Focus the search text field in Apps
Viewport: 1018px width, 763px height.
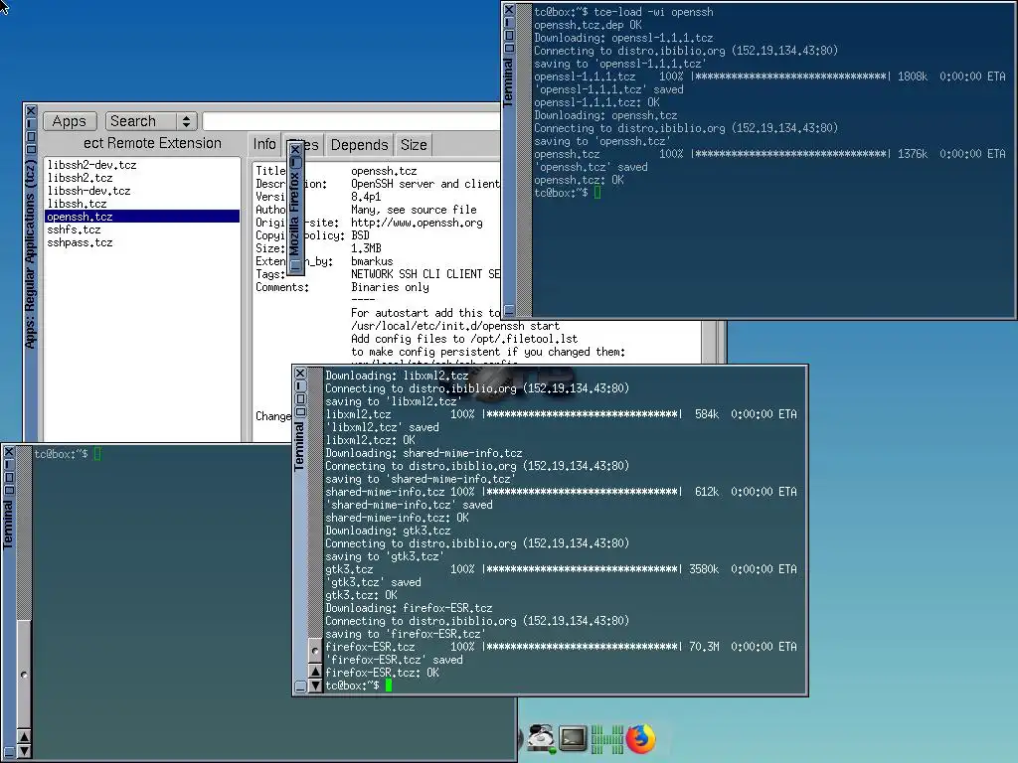(352, 121)
